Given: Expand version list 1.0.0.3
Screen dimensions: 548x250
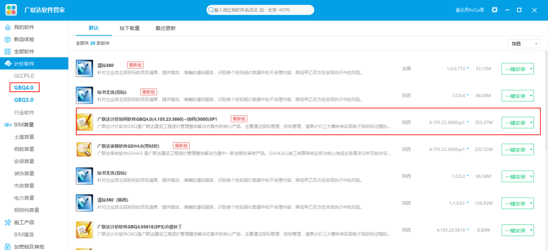Looking at the screenshot, I should click(x=468, y=176).
